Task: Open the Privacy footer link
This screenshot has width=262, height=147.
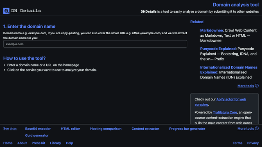Action: point(253,143)
